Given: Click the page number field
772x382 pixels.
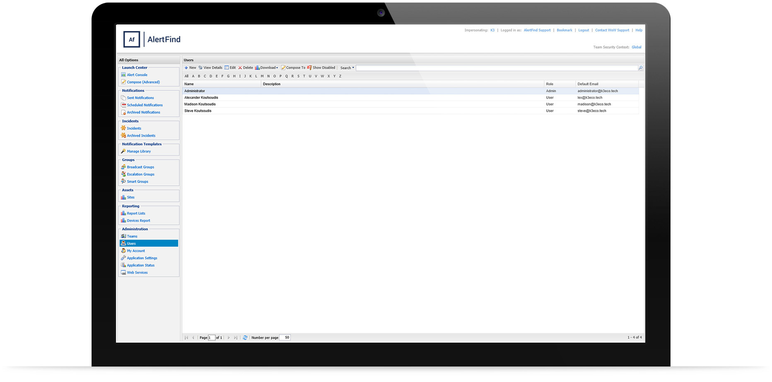Looking at the screenshot, I should click(x=212, y=338).
